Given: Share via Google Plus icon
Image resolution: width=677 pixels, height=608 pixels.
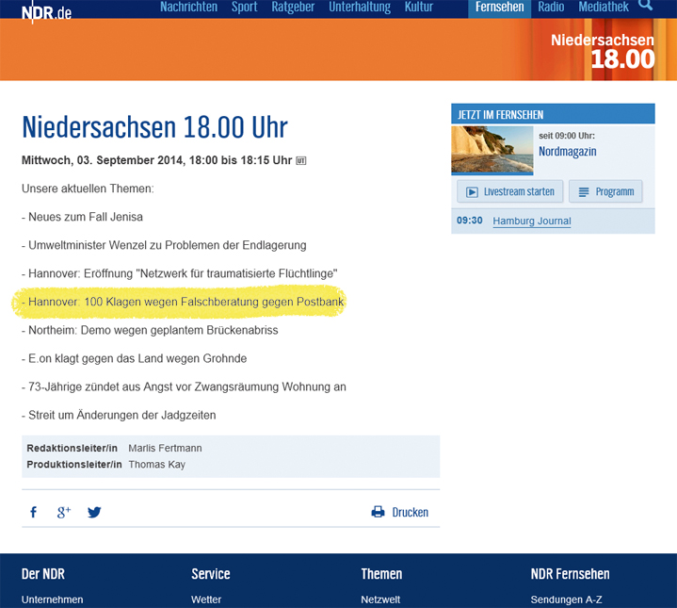Looking at the screenshot, I should click(63, 512).
